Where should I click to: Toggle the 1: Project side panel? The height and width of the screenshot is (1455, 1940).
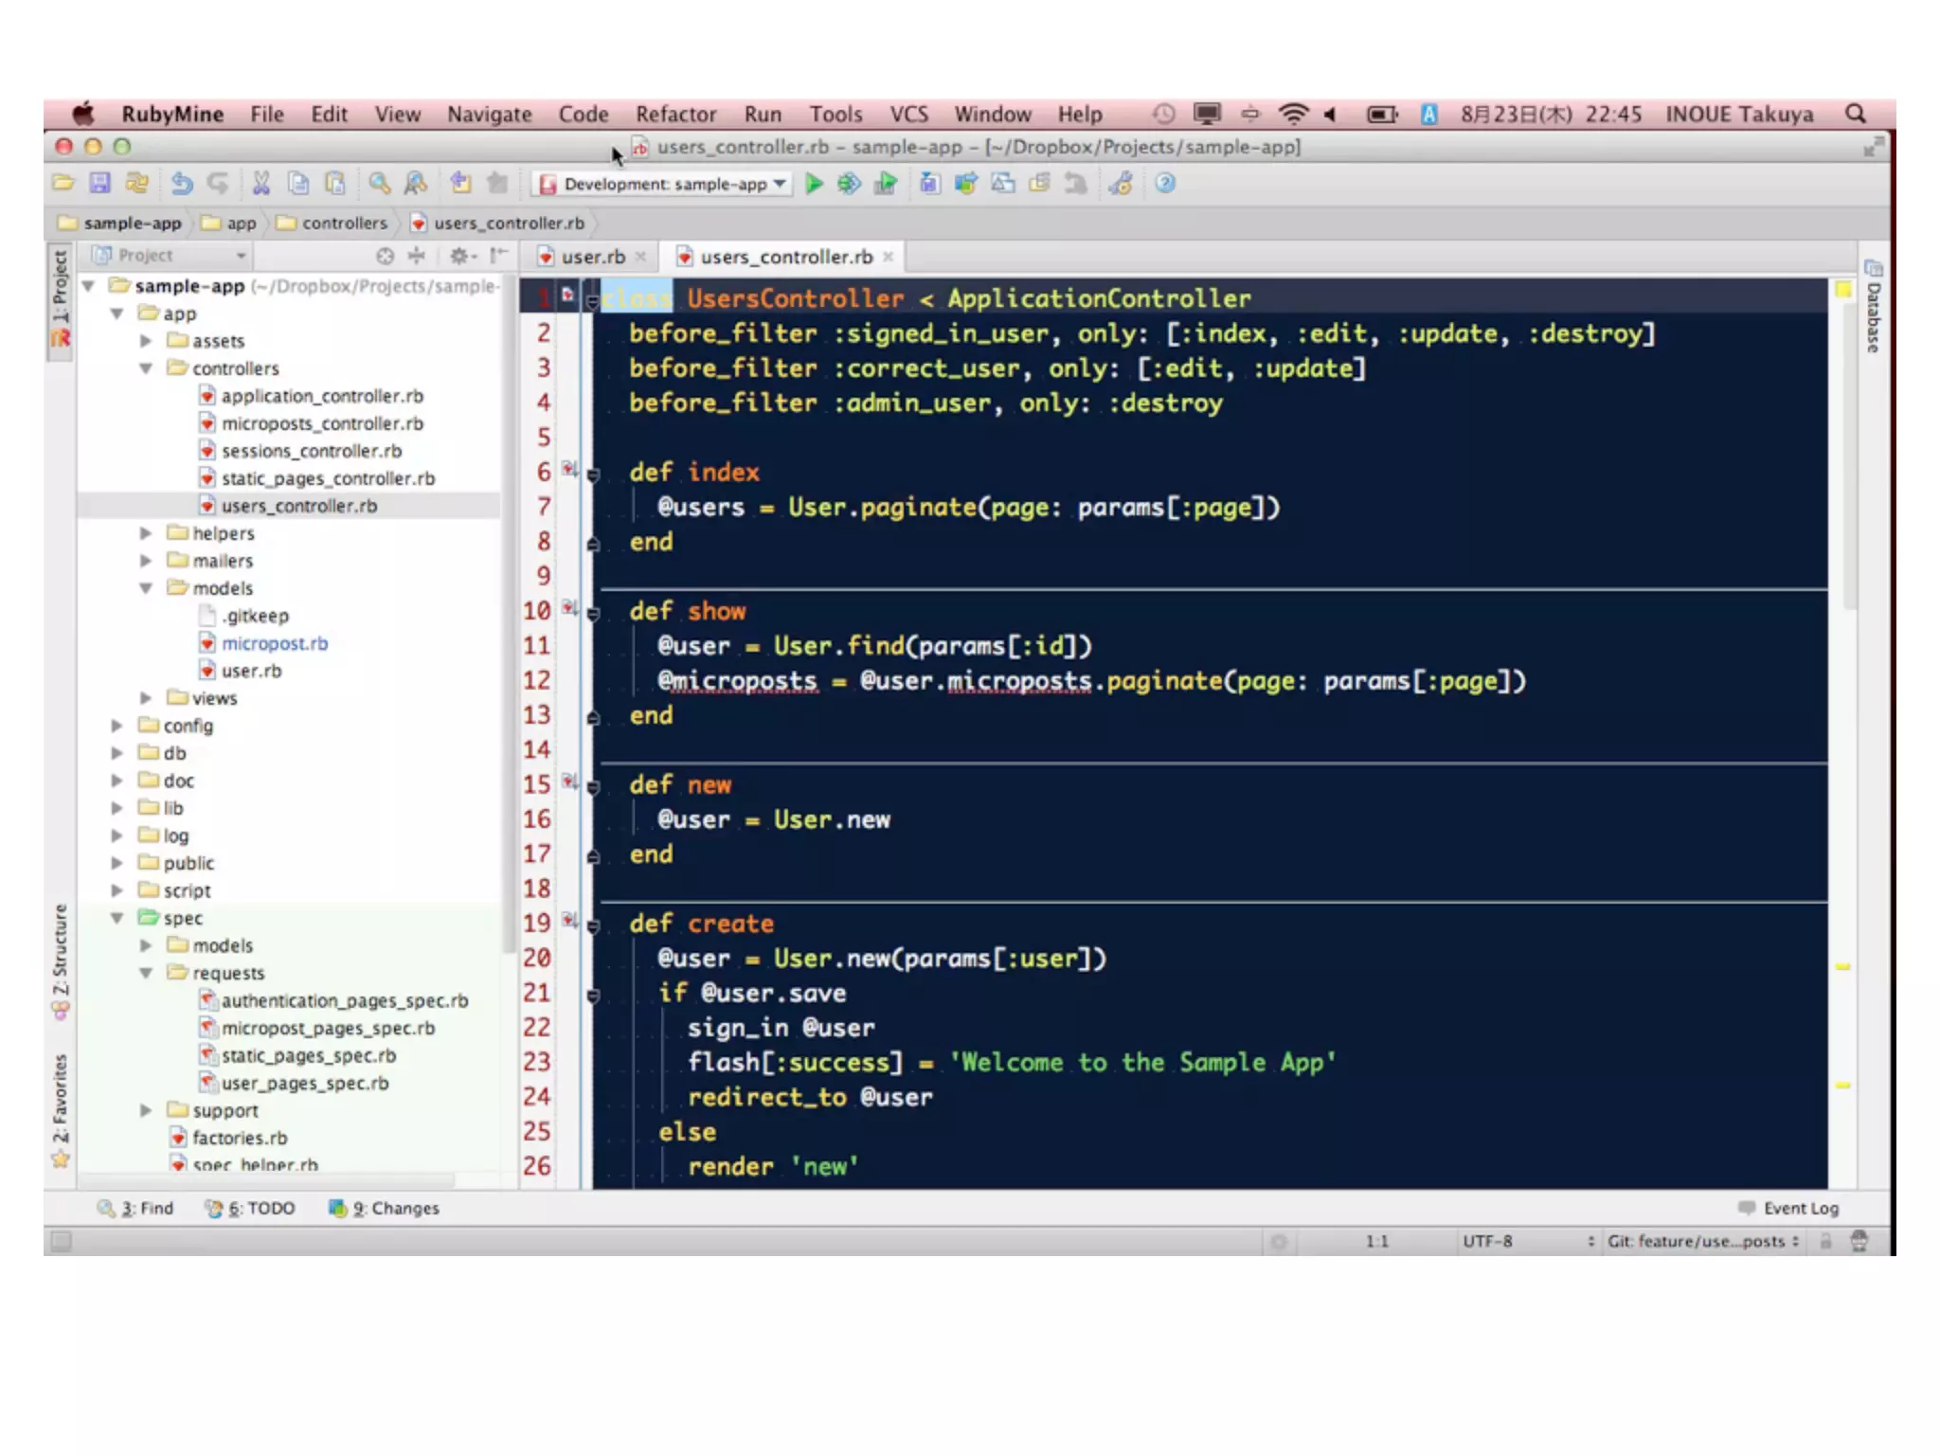point(60,289)
